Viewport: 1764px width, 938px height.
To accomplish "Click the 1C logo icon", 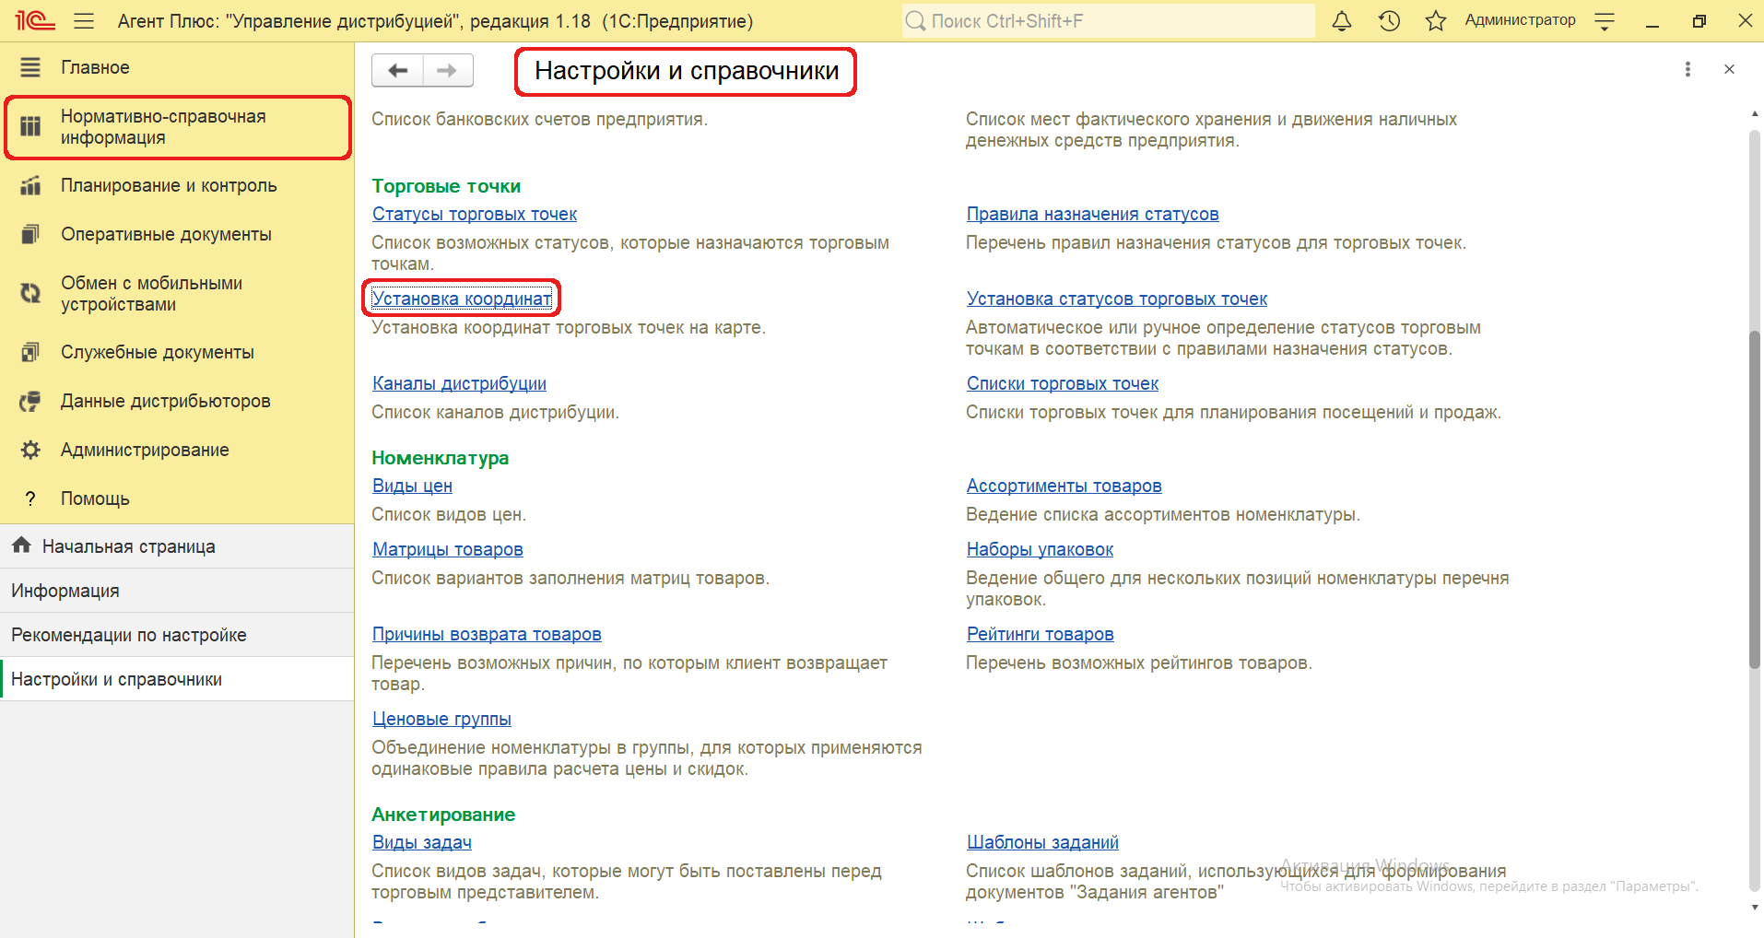I will click(35, 20).
